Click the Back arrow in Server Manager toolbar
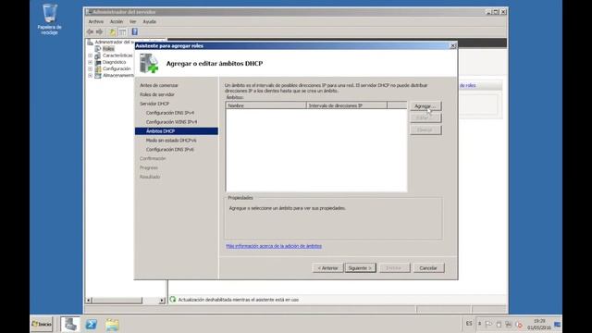Viewport: 592px width, 333px height. [90, 32]
